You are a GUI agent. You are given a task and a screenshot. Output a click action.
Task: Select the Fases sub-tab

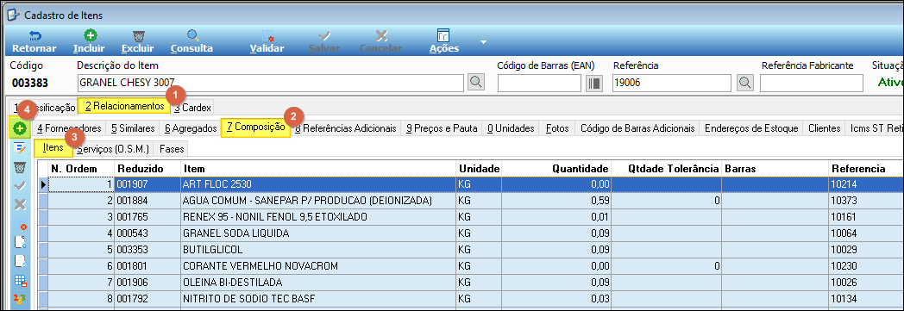[172, 149]
